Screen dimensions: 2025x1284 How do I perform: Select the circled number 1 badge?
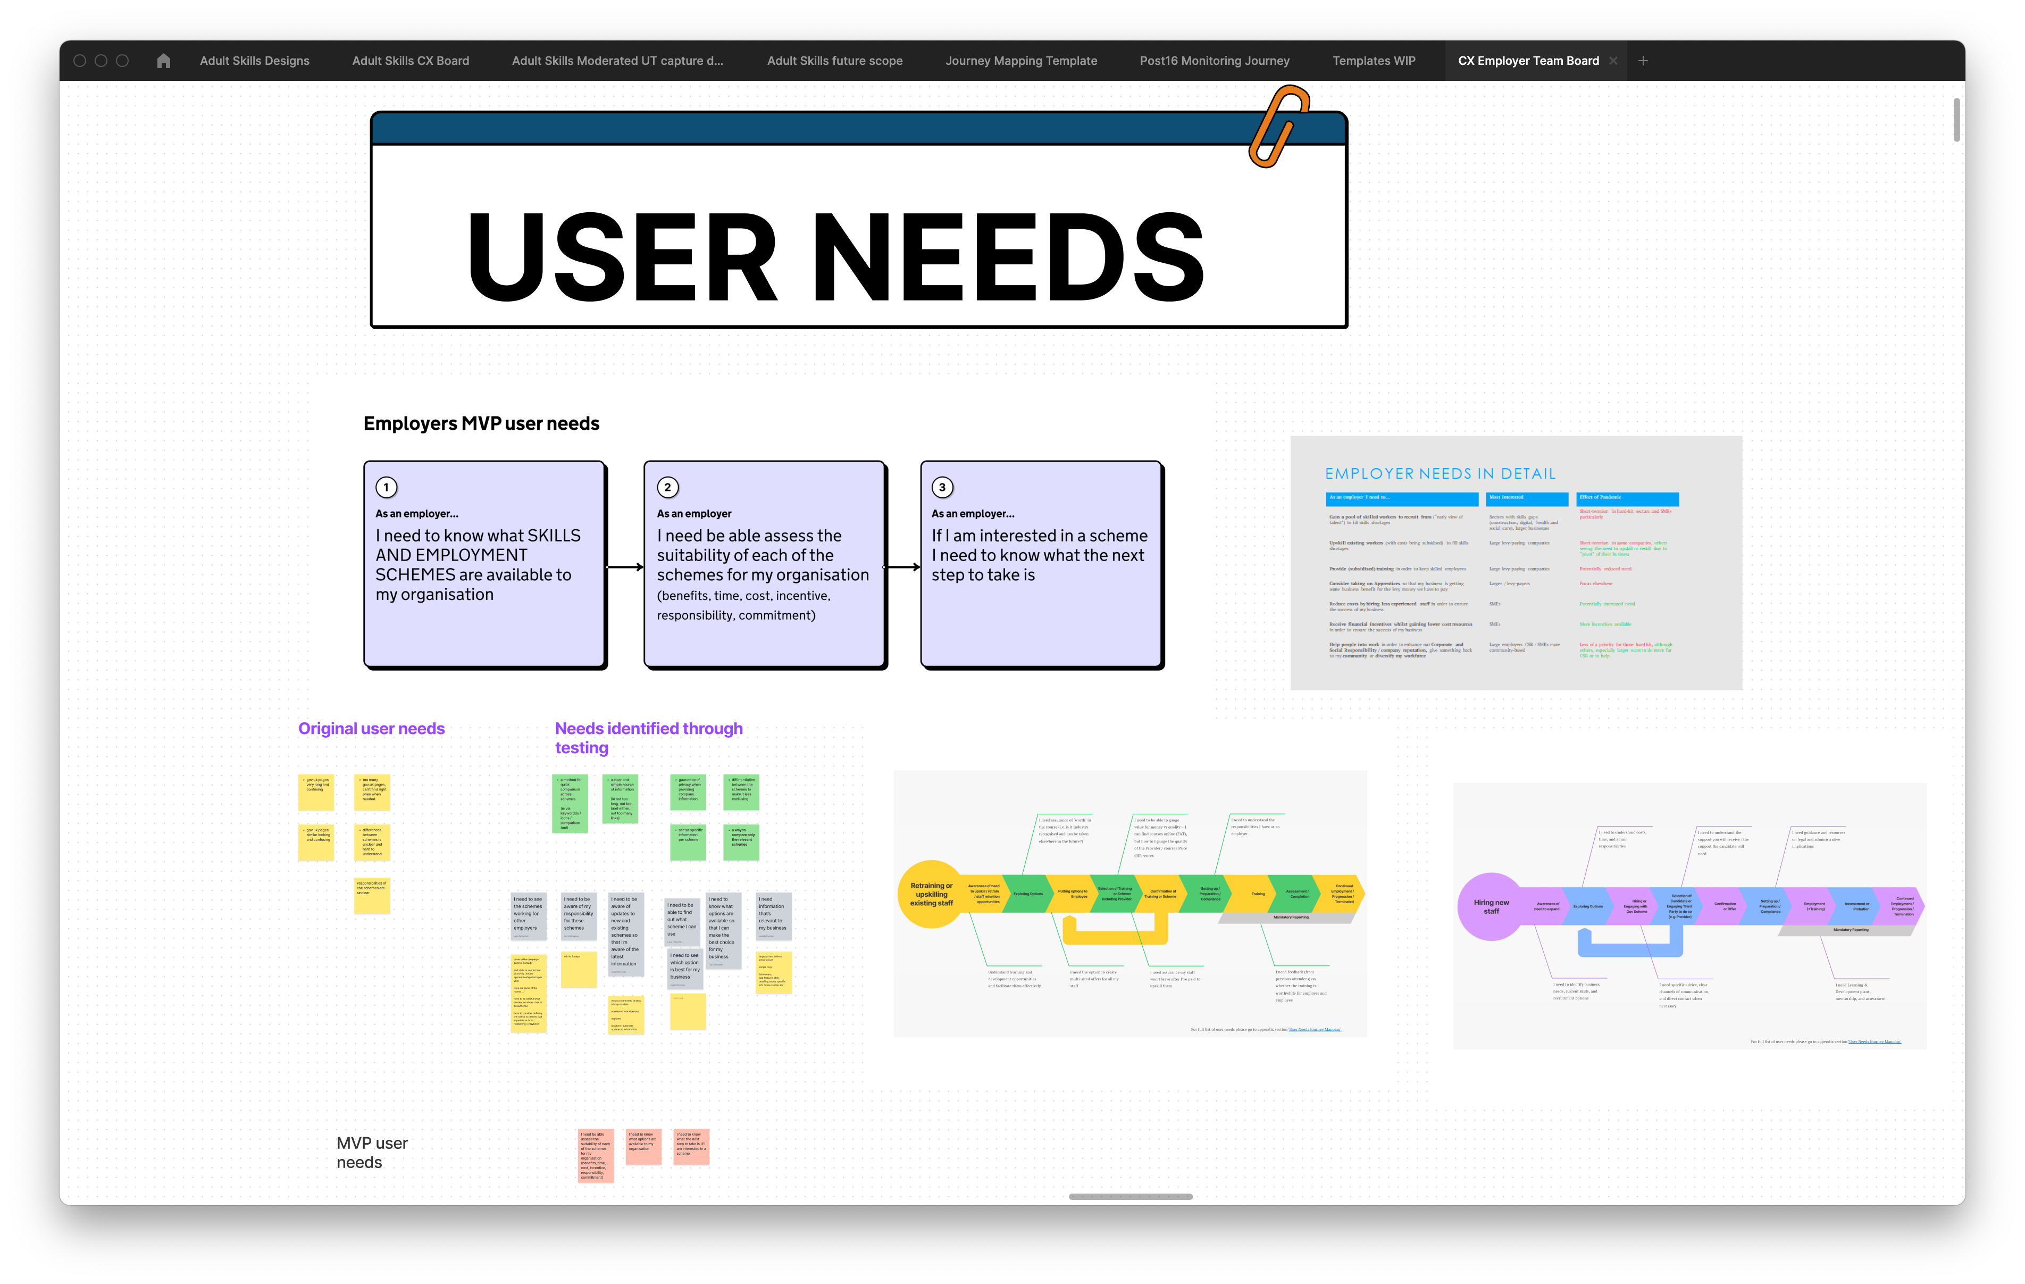pyautogui.click(x=386, y=487)
